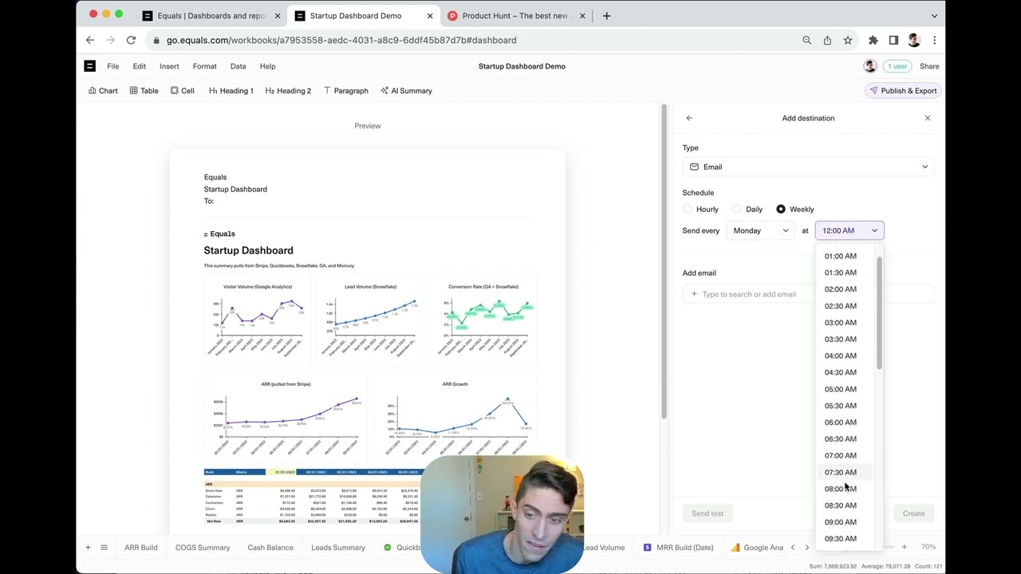
Task: Open the Format menu
Action: click(204, 66)
